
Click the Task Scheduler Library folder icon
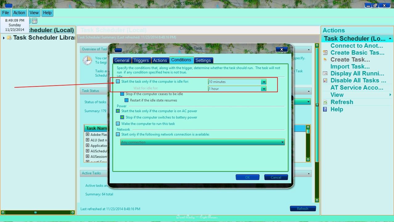(9, 38)
